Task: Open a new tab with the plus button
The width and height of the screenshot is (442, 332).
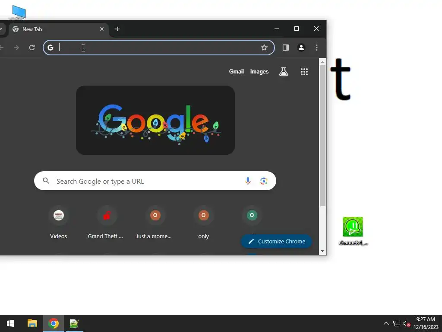Action: 117,29
